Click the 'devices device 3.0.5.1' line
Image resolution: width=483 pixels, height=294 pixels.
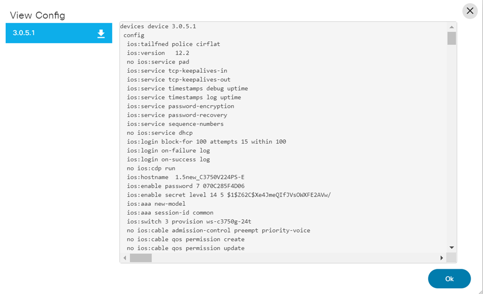(x=157, y=26)
